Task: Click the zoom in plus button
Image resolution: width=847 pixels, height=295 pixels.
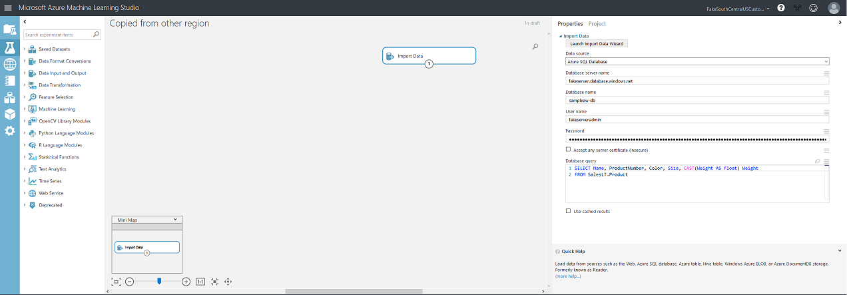Action: click(x=186, y=282)
